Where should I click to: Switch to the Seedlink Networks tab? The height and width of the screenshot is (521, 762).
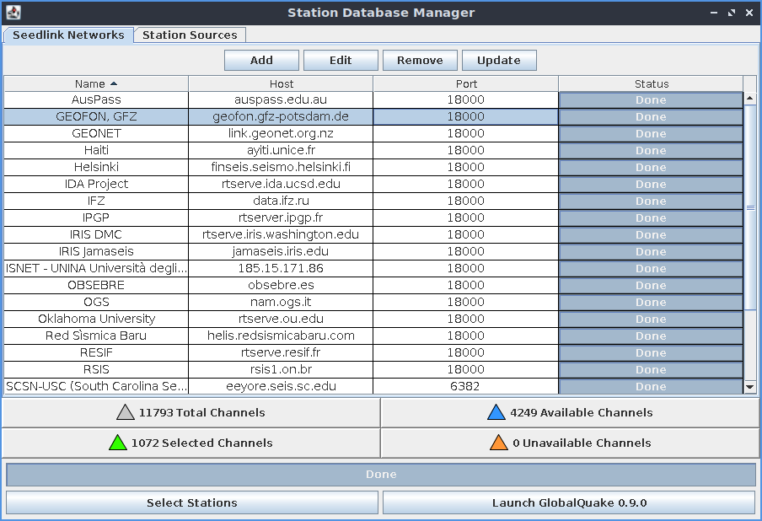point(68,35)
